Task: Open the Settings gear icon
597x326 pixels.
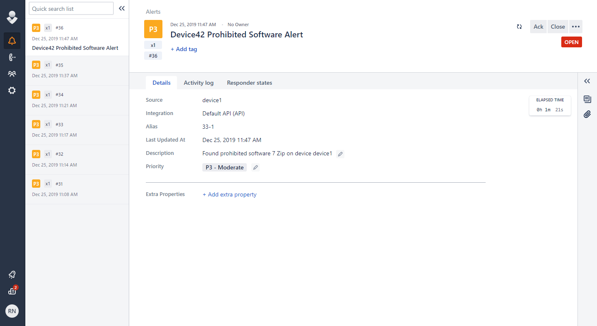Action: [x=12, y=91]
